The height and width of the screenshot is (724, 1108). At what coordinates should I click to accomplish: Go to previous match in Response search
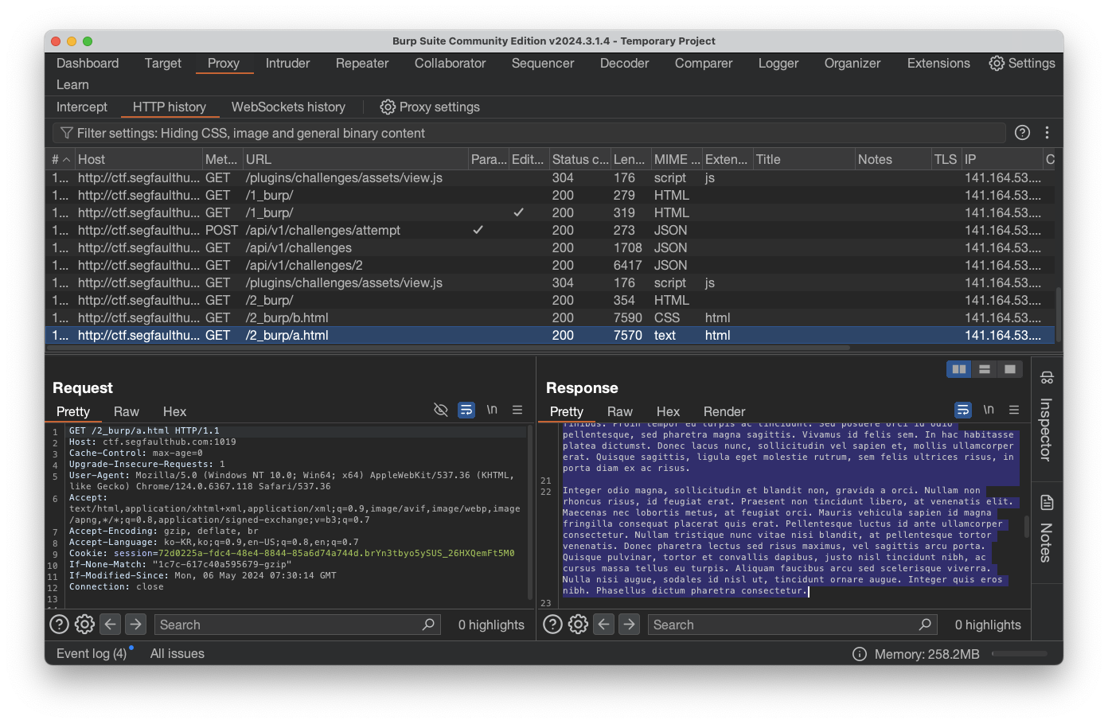(604, 625)
